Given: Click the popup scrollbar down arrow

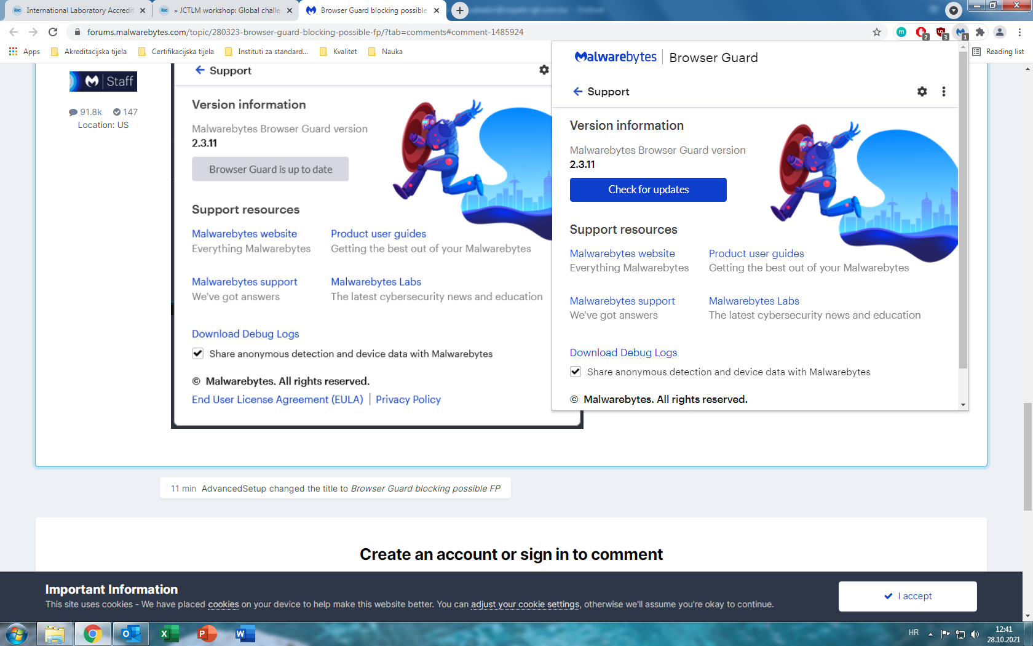Looking at the screenshot, I should click(963, 405).
